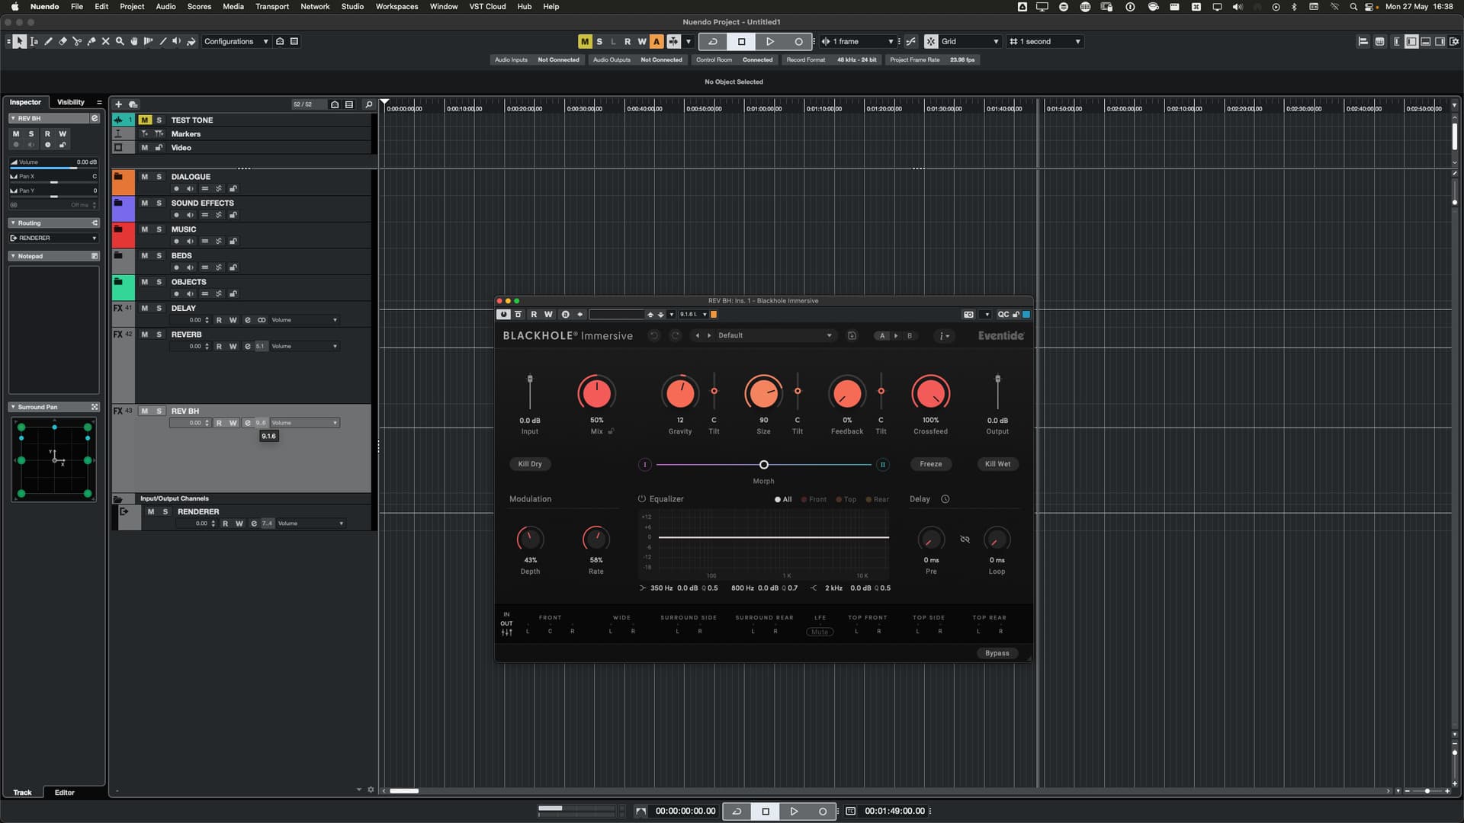This screenshot has height=823, width=1464.
Task: Select the Glue tool
Action: tap(91, 41)
